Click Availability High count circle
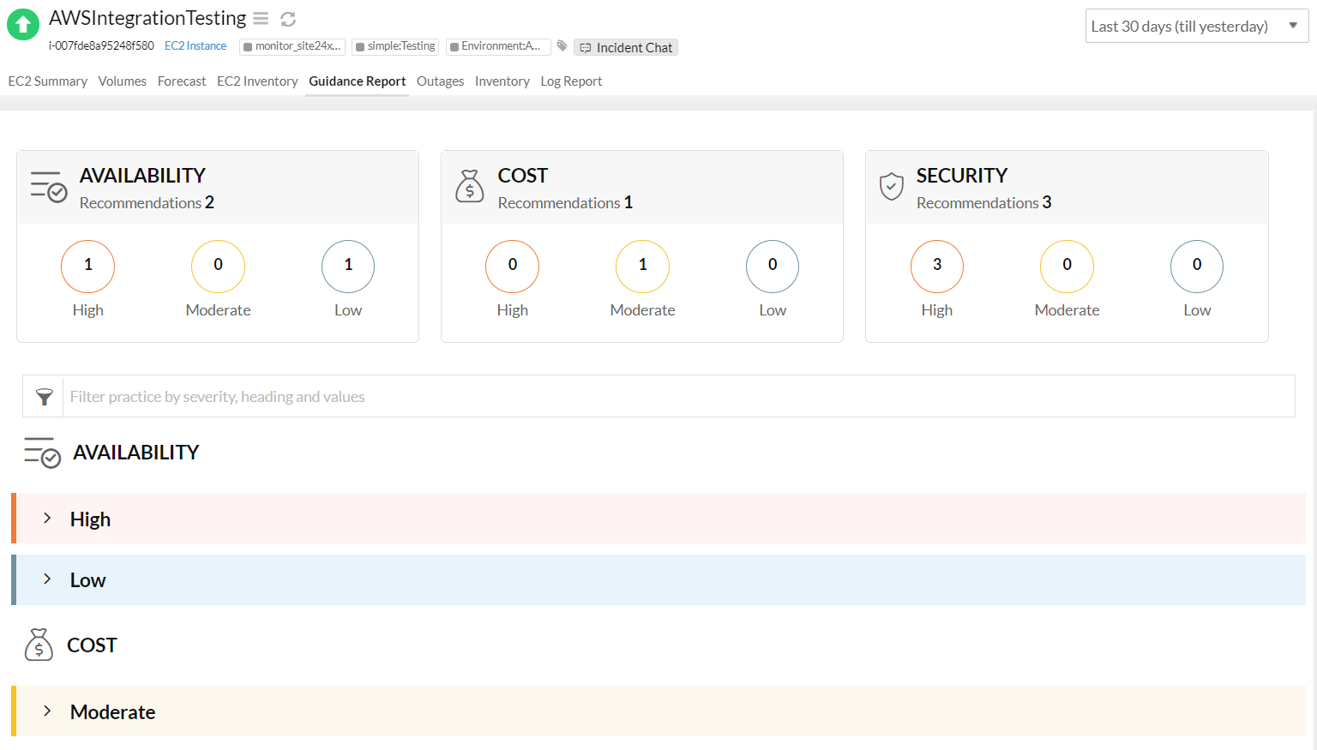 (87, 266)
